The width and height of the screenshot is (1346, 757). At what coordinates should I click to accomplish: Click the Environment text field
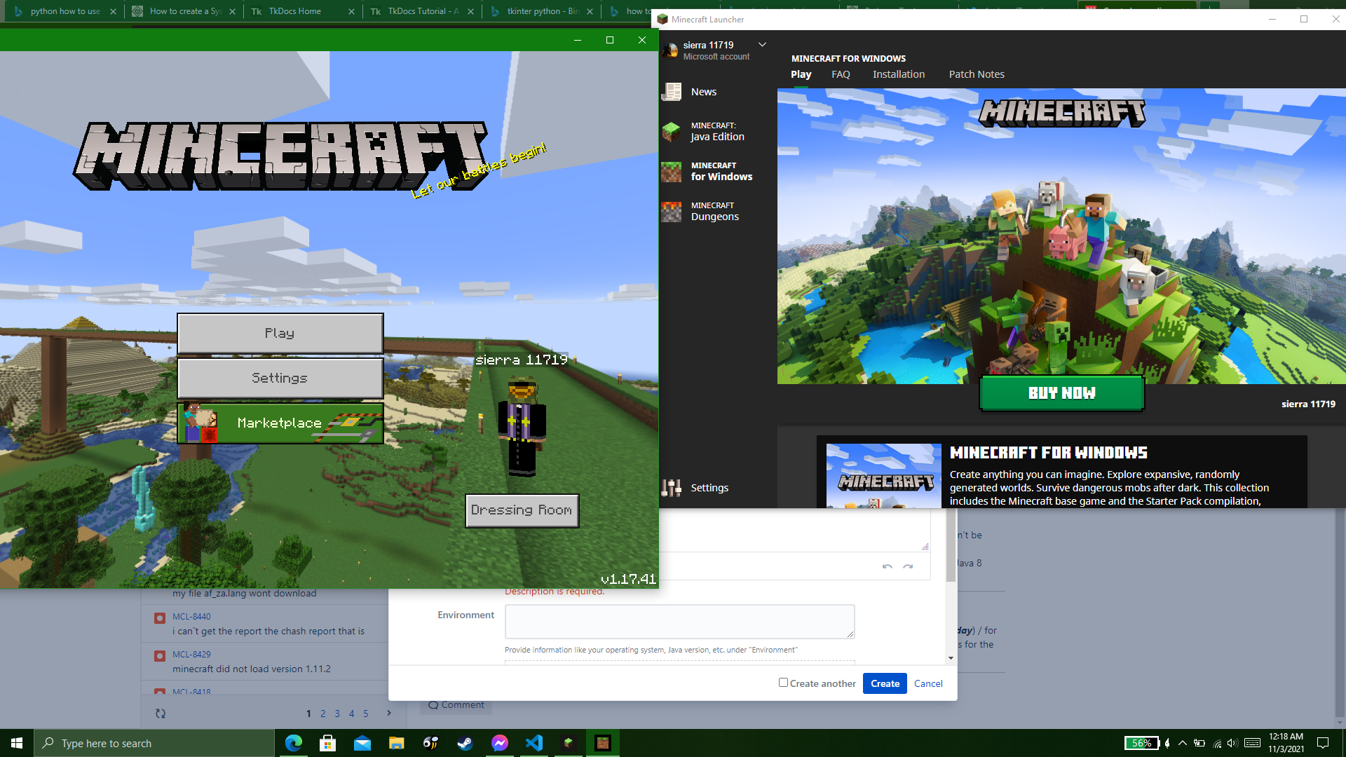pyautogui.click(x=679, y=622)
